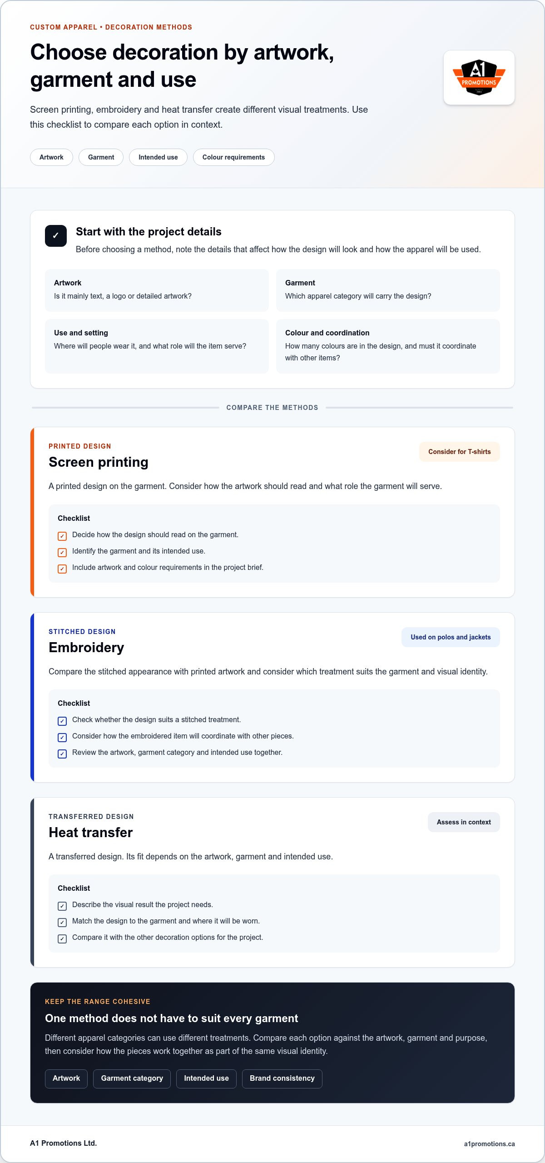Click the Brand consistency tag in dark panel
The image size is (545, 1163).
282,1078
